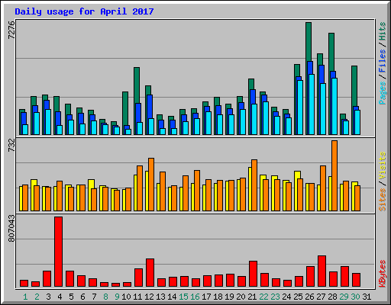Click the cyan Pages bar for day 26

[312, 104]
